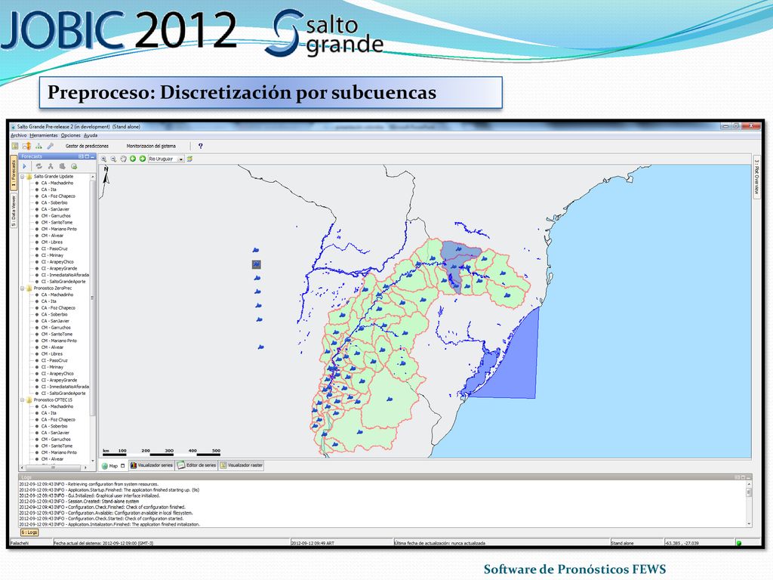Click the 6: Logs tab button
Image resolution: width=773 pixels, height=580 pixels.
pos(29,532)
